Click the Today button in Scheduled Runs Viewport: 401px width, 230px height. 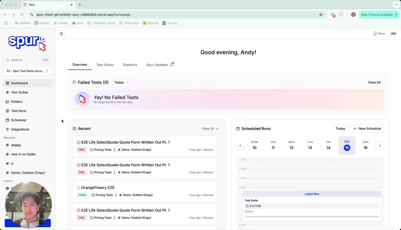tap(340, 128)
